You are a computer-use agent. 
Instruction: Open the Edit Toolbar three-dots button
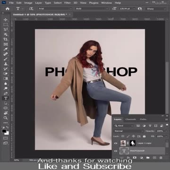coord(6,123)
